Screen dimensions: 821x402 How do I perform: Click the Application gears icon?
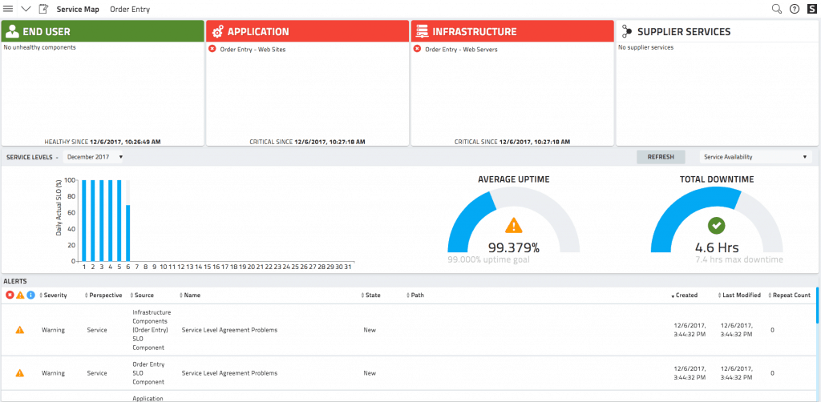(217, 32)
